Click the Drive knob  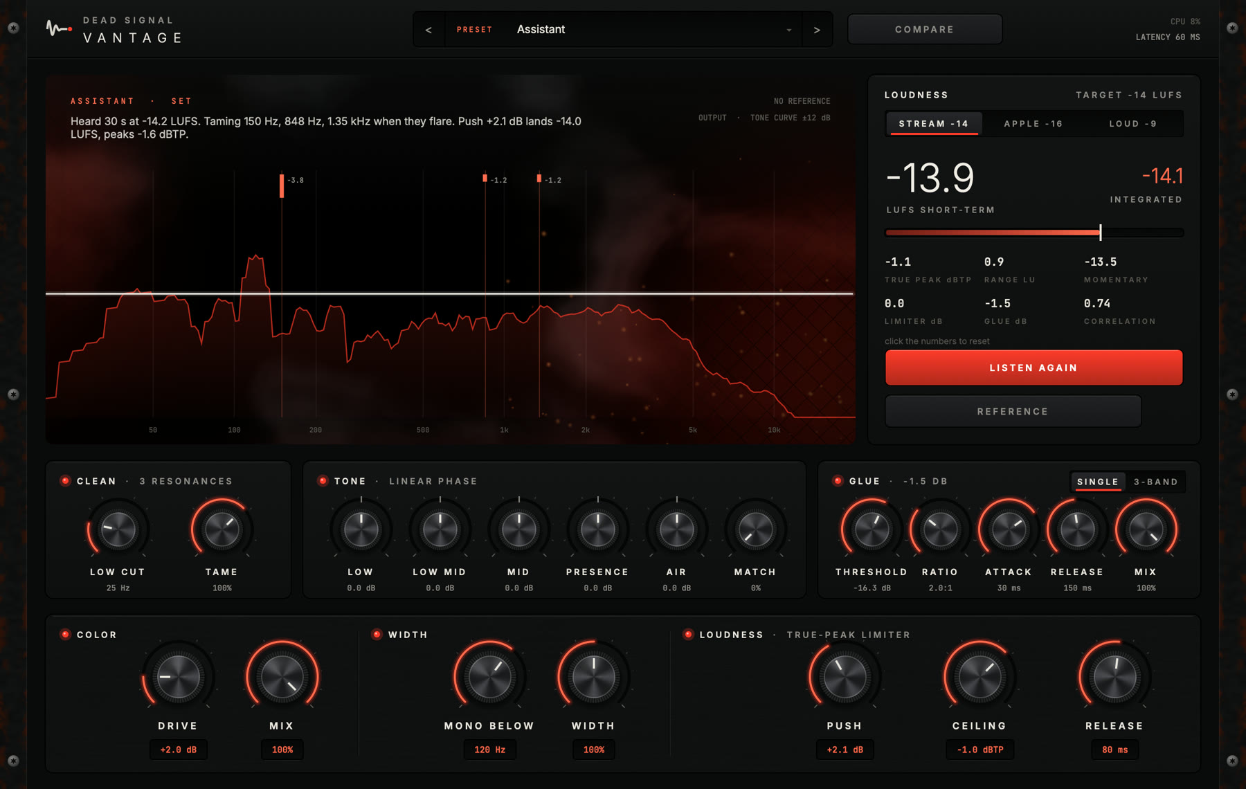click(178, 676)
